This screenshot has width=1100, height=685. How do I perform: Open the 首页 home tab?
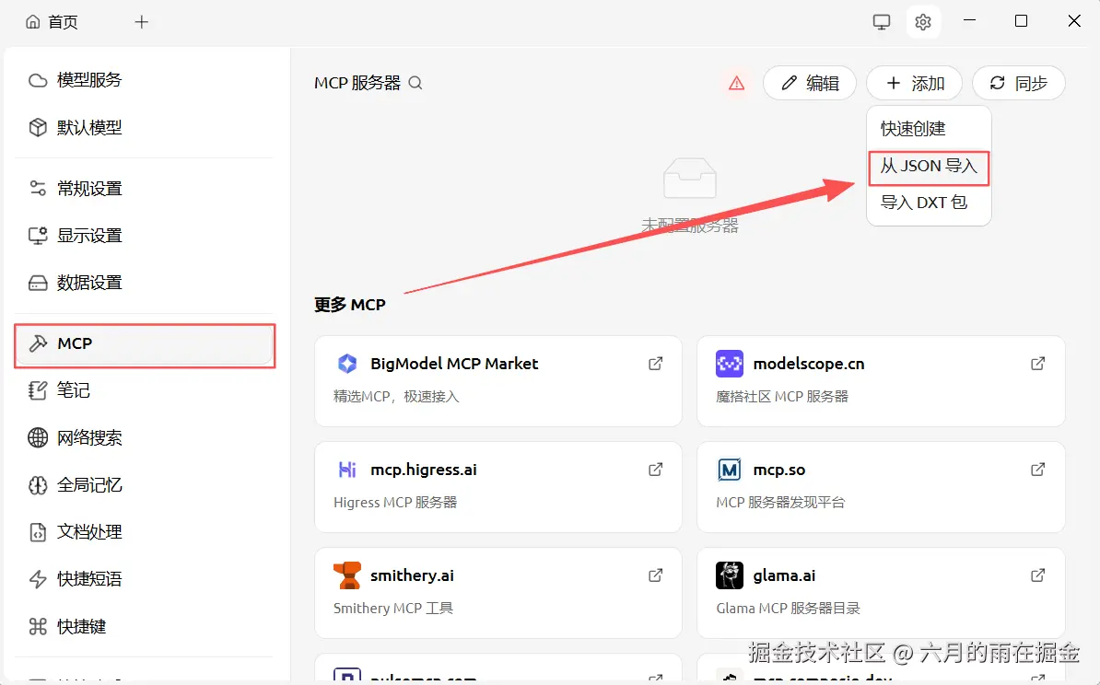[x=52, y=22]
